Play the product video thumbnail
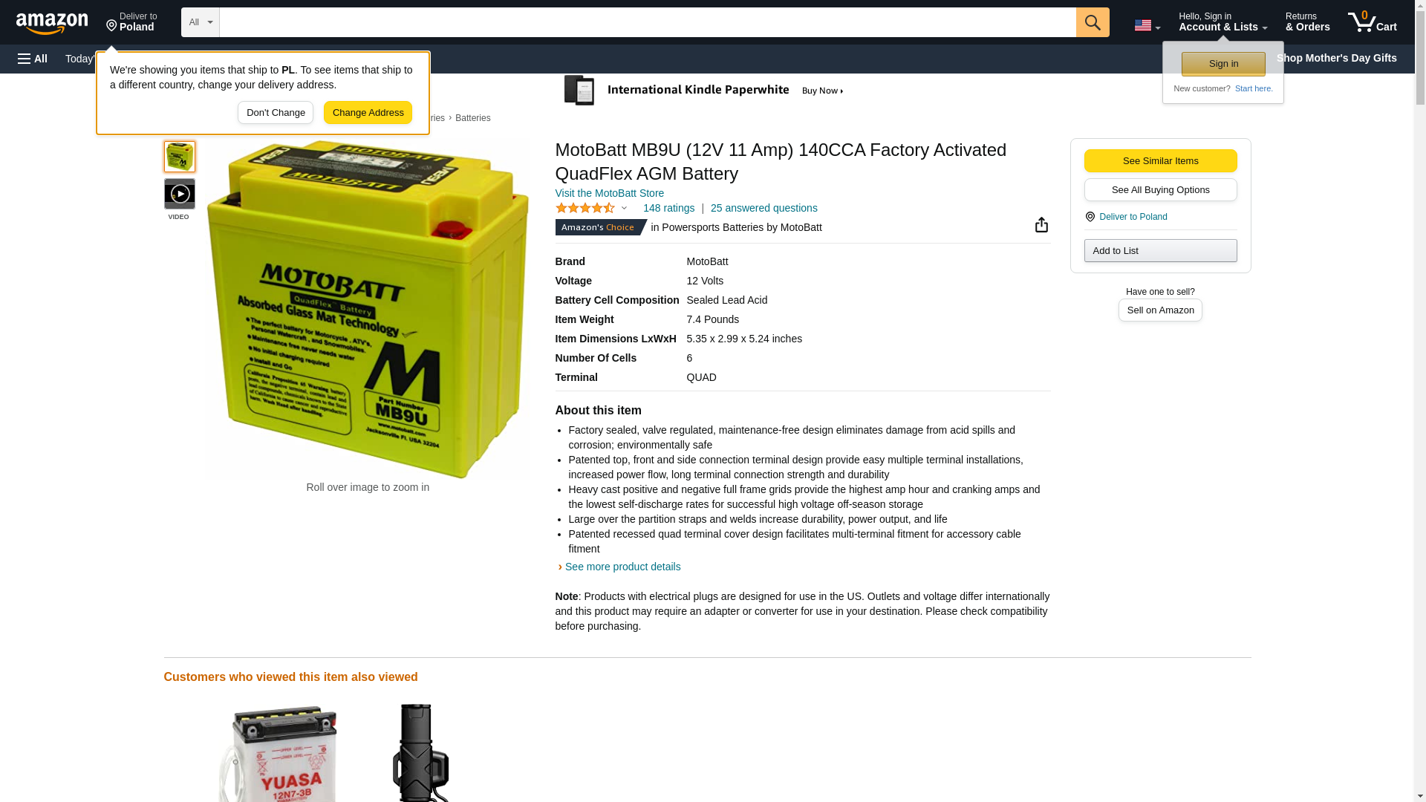The image size is (1426, 802). point(179,194)
